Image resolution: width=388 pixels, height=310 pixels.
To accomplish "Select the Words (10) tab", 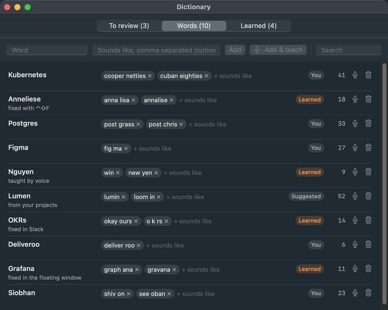I will click(194, 26).
